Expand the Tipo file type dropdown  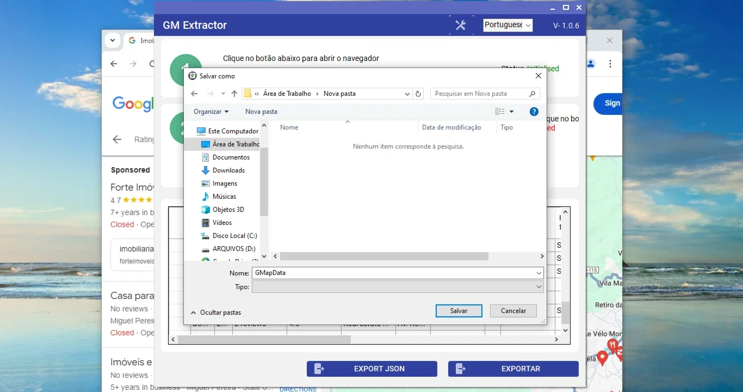397,286
